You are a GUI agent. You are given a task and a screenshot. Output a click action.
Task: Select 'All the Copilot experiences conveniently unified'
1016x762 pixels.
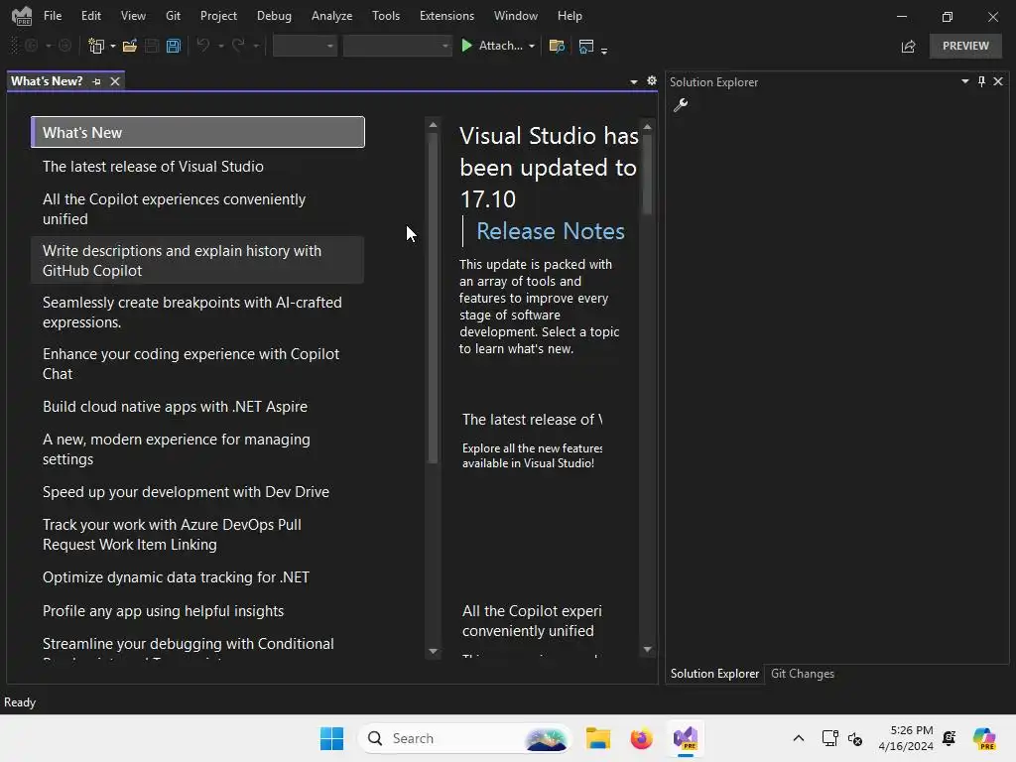[x=197, y=209]
